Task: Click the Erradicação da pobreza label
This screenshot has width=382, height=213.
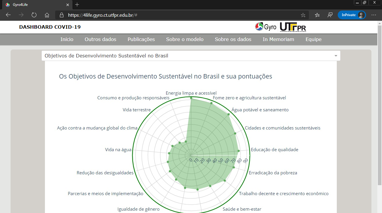Action: 273,173
